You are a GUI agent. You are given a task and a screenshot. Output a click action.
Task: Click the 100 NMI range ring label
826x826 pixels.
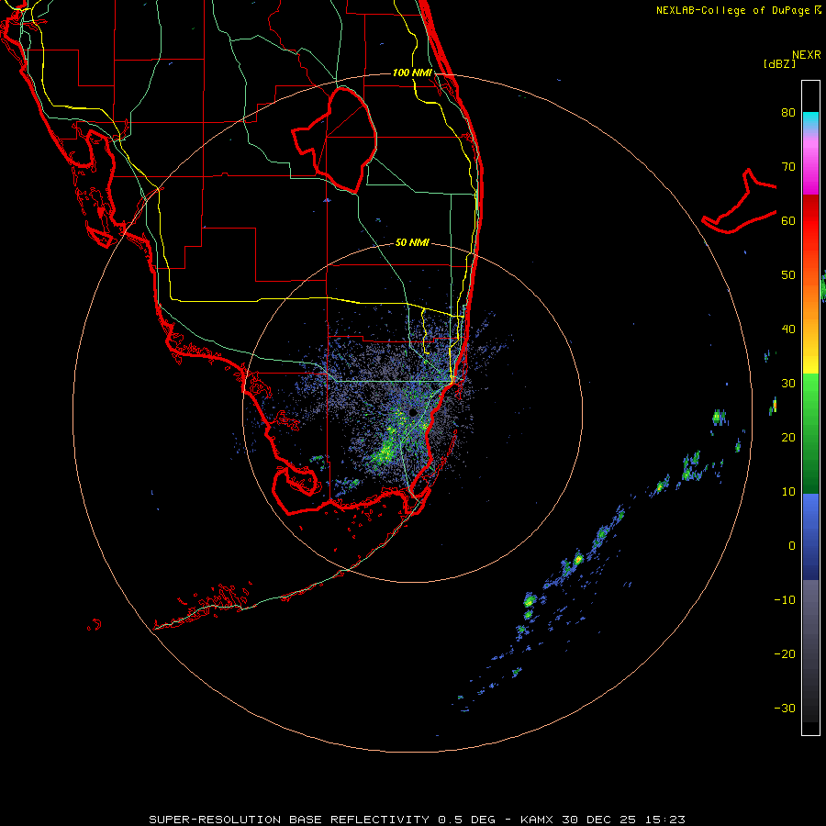coord(412,73)
